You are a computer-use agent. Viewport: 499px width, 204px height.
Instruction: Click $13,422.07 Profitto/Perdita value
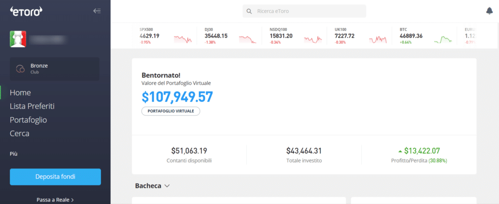click(422, 150)
